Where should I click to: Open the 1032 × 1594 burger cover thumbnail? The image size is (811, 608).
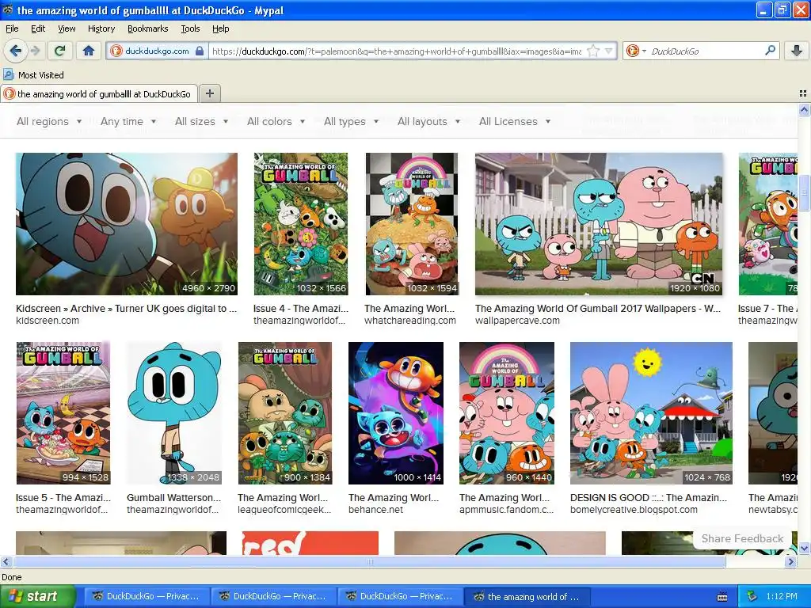412,224
